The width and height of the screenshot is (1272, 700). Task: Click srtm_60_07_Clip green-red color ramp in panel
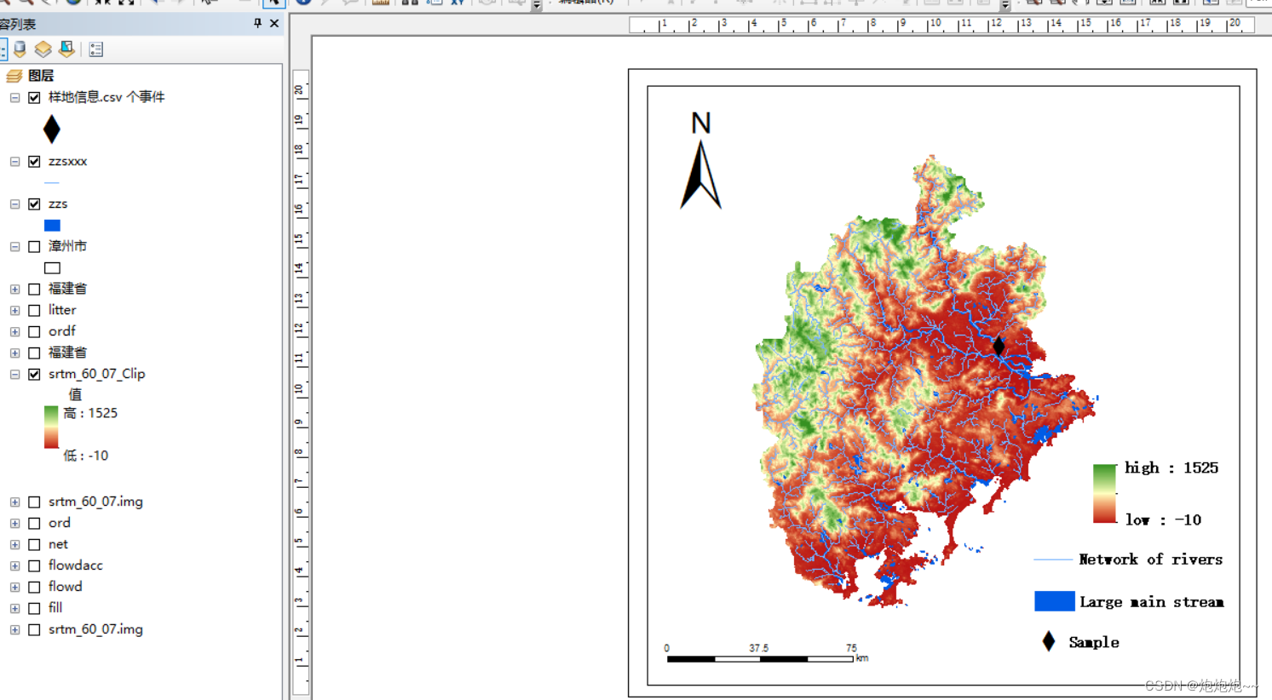click(51, 427)
